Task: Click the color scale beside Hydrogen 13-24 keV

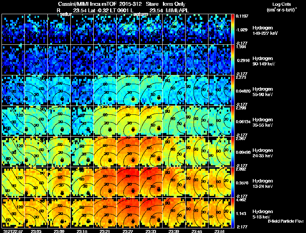Action: (x=233, y=182)
